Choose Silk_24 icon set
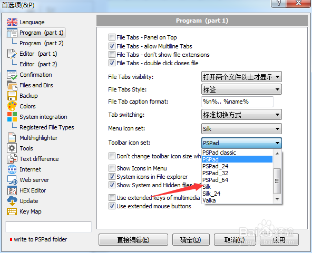Screen dimensions: 312x253 click(x=237, y=194)
